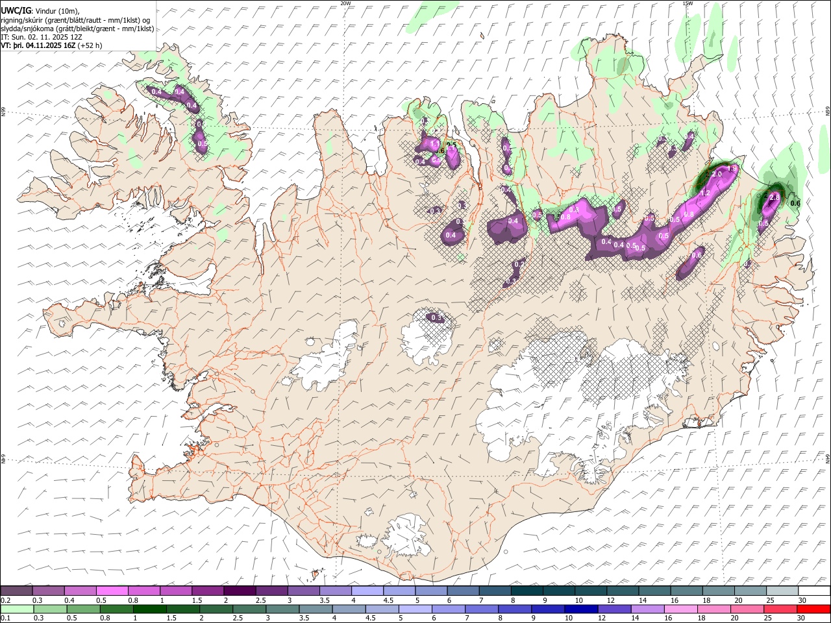Select the rain scale swatch labeled 4.5
Screen dimensions: 831x623
coord(382,609)
